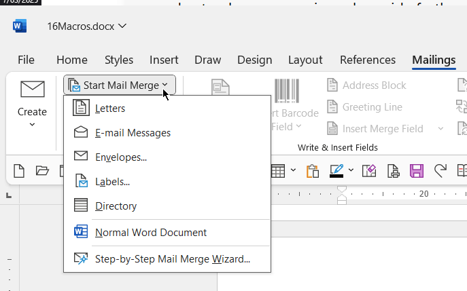Viewport: 467px width, 291px height.
Task: Collapse the Start Mail Merge dropdown
Action: [120, 85]
